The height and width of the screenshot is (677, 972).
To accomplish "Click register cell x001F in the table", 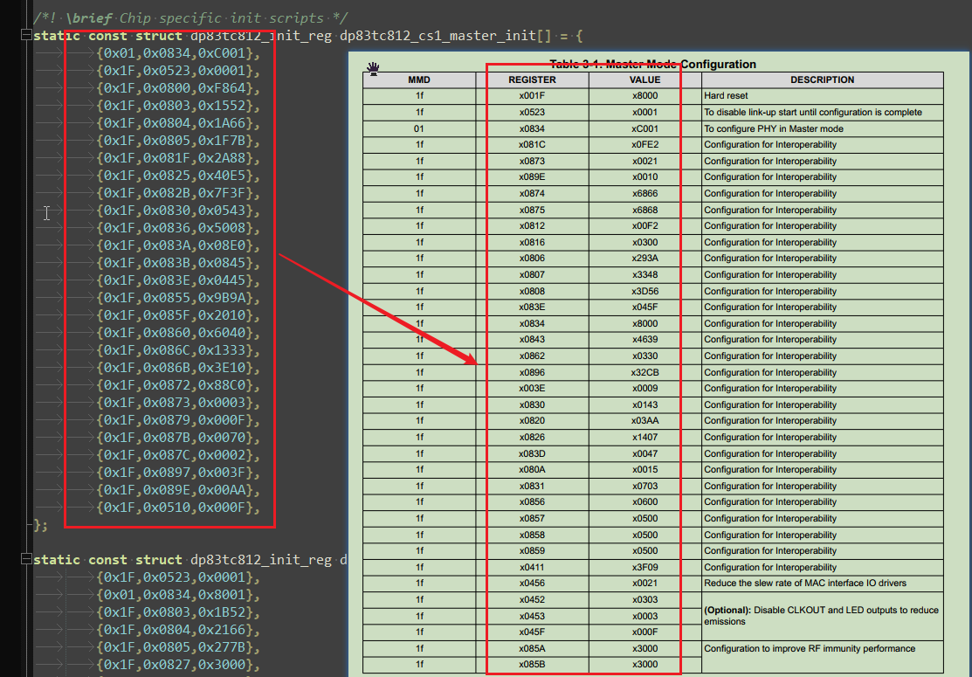I will tap(532, 95).
